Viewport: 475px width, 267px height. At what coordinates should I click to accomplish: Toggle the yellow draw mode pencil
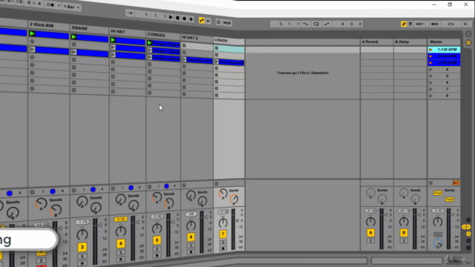click(x=404, y=24)
